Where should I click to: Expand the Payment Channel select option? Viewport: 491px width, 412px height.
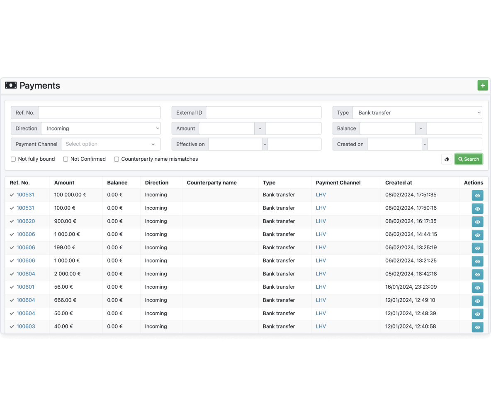click(x=111, y=144)
